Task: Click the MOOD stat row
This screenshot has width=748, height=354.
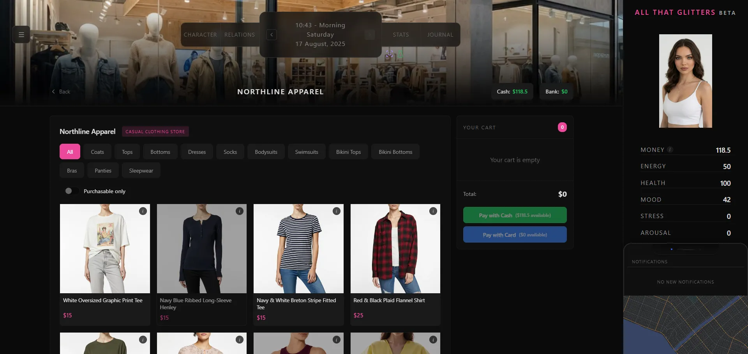Action: tap(686, 199)
